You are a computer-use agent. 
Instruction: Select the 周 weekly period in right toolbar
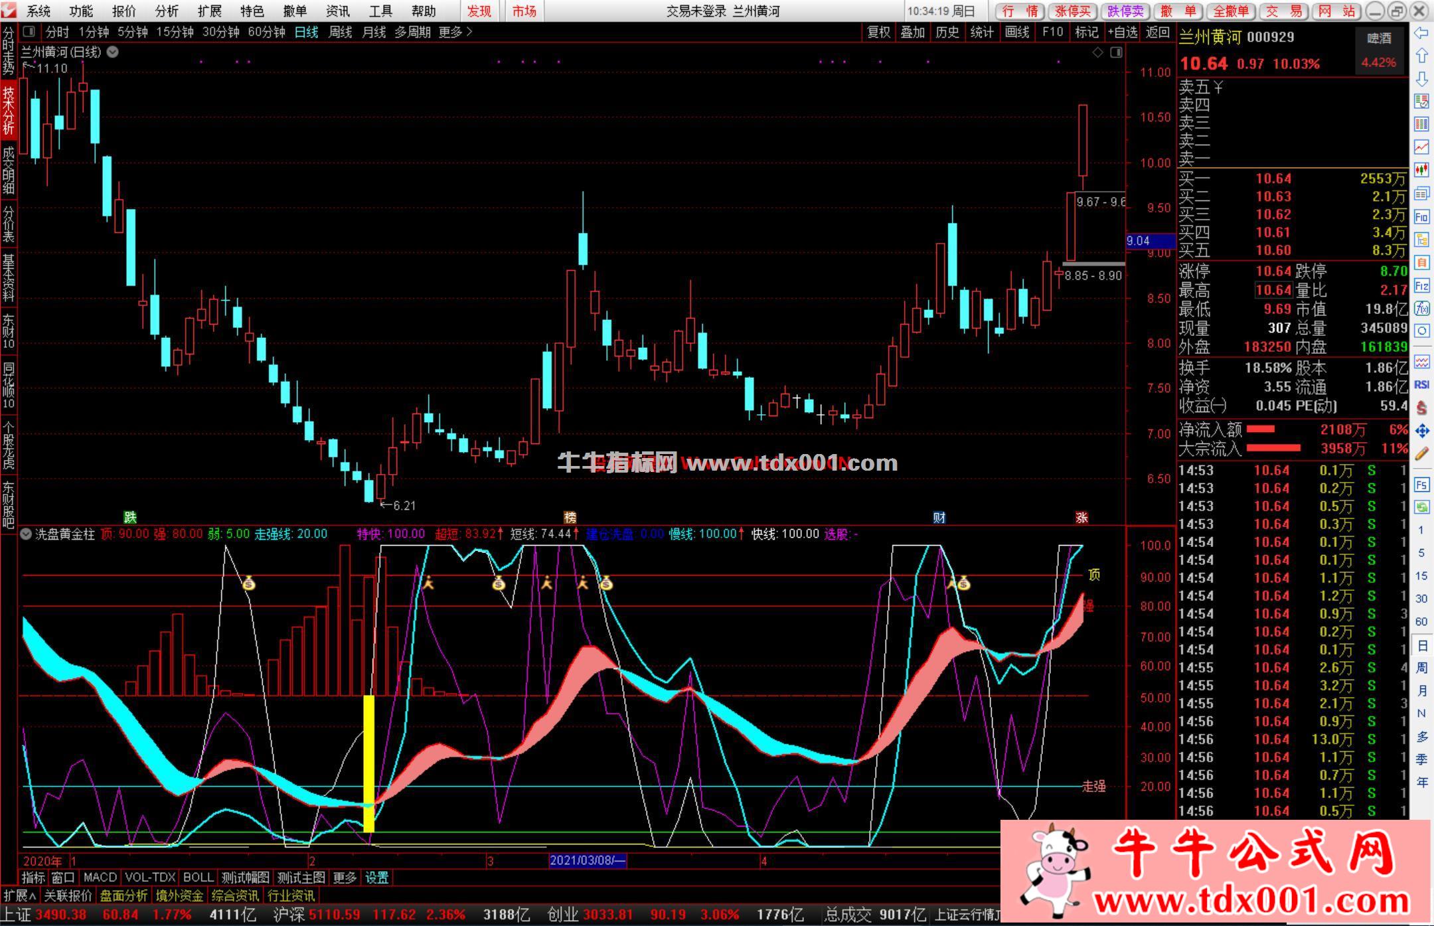tap(1421, 668)
